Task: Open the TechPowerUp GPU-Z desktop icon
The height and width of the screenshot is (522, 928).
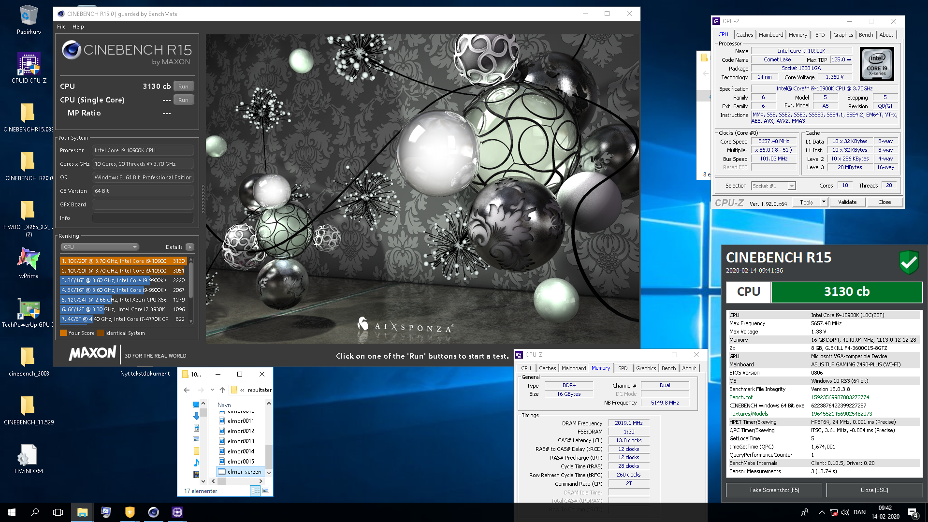Action: [x=28, y=312]
